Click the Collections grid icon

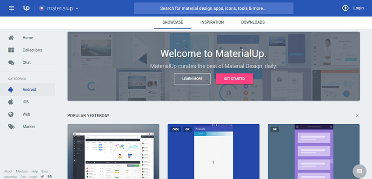pyautogui.click(x=11, y=50)
